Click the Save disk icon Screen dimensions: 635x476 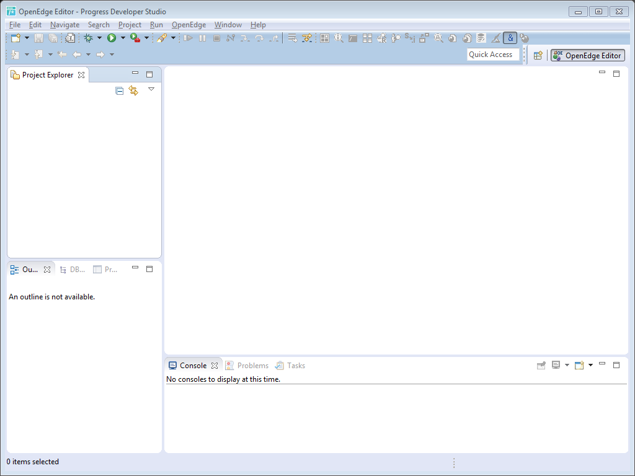[x=38, y=38]
